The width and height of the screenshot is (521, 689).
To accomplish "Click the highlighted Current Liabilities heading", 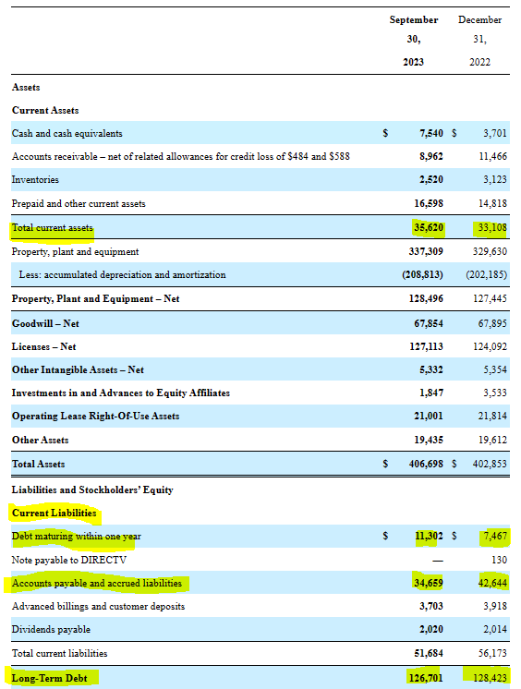I will point(55,514).
